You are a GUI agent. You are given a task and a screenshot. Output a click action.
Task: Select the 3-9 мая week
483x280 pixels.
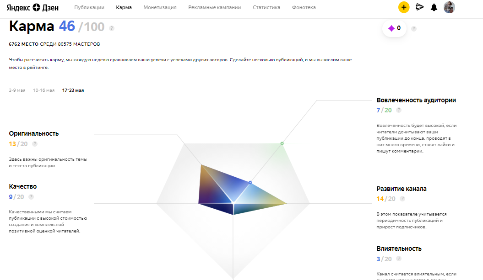pyautogui.click(x=17, y=90)
